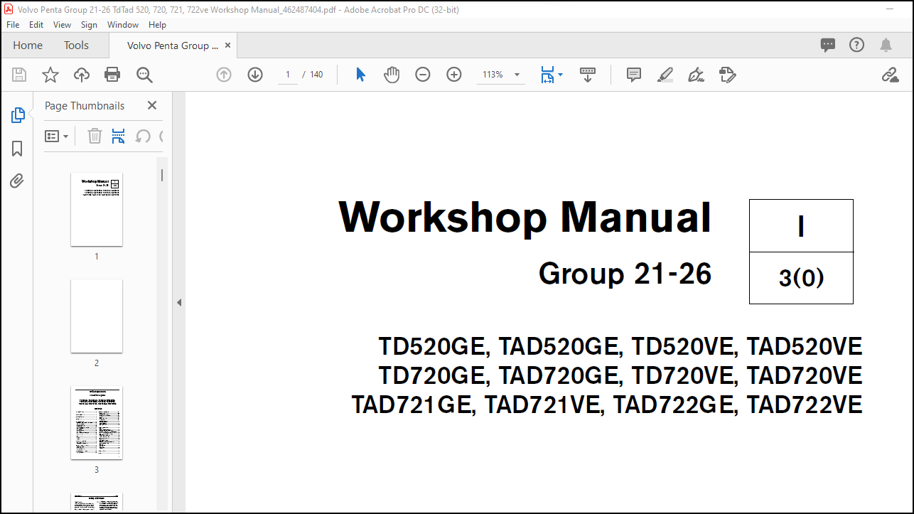914x514 pixels.
Task: Open the Window menu
Action: (x=123, y=24)
